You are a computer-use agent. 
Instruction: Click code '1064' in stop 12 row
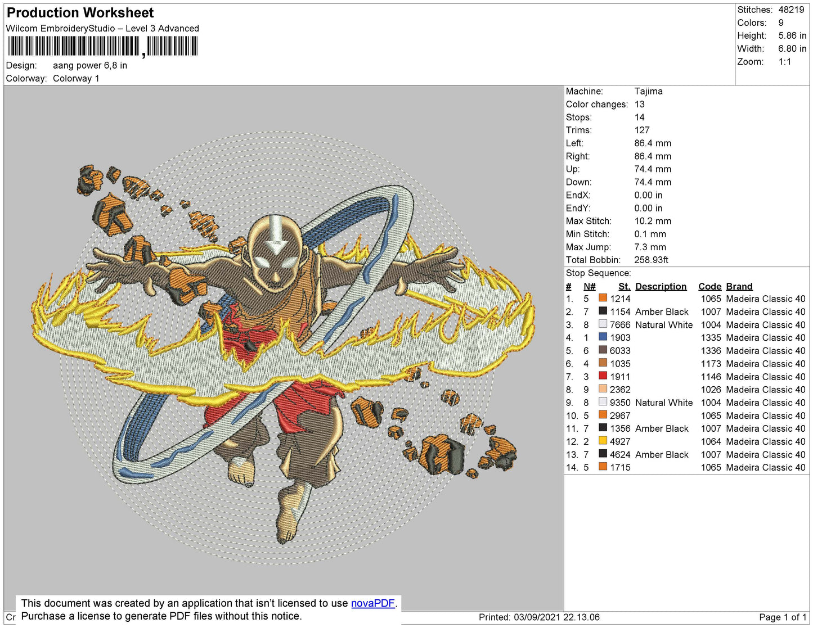711,441
